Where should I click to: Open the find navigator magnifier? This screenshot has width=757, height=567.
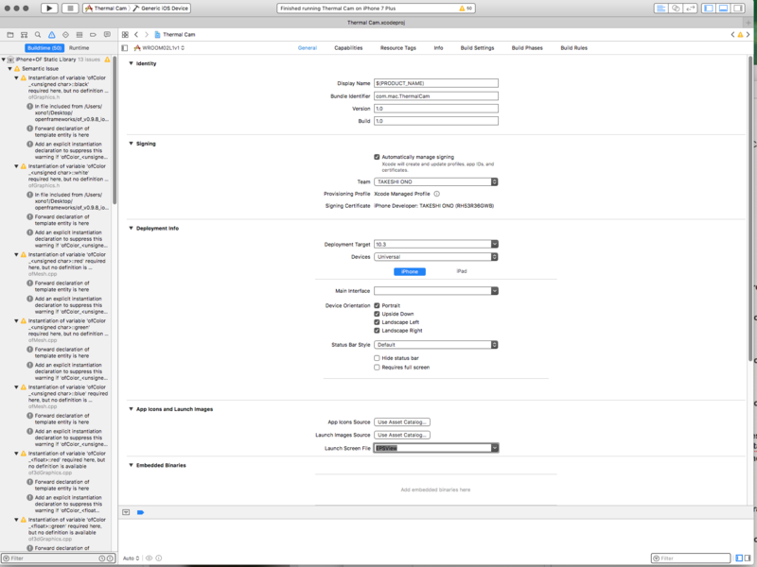pos(38,35)
